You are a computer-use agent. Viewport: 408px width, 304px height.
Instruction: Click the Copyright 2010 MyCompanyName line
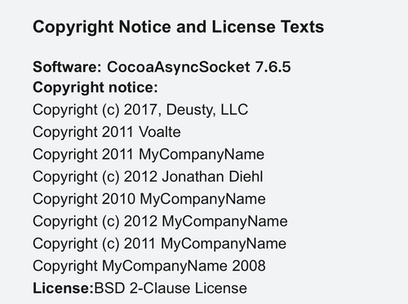tap(149, 199)
